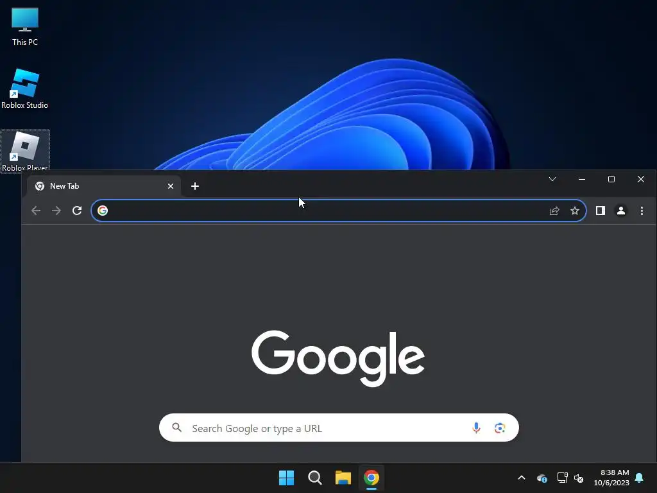Click the OneDrive cloud tray icon

click(542, 478)
